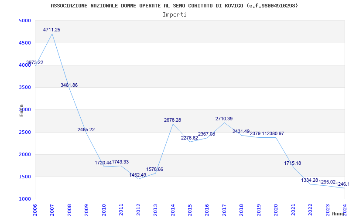Click the 1715.18 data label
This screenshot has height=218, width=349.
coord(292,163)
